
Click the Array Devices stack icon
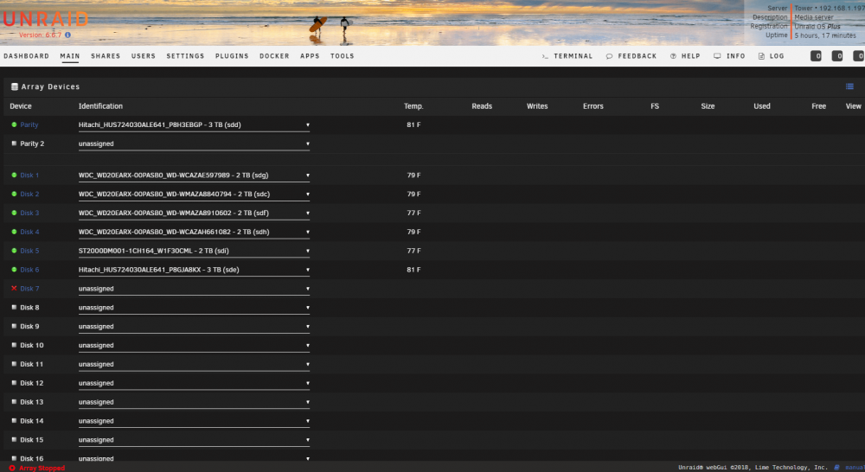tap(15, 86)
